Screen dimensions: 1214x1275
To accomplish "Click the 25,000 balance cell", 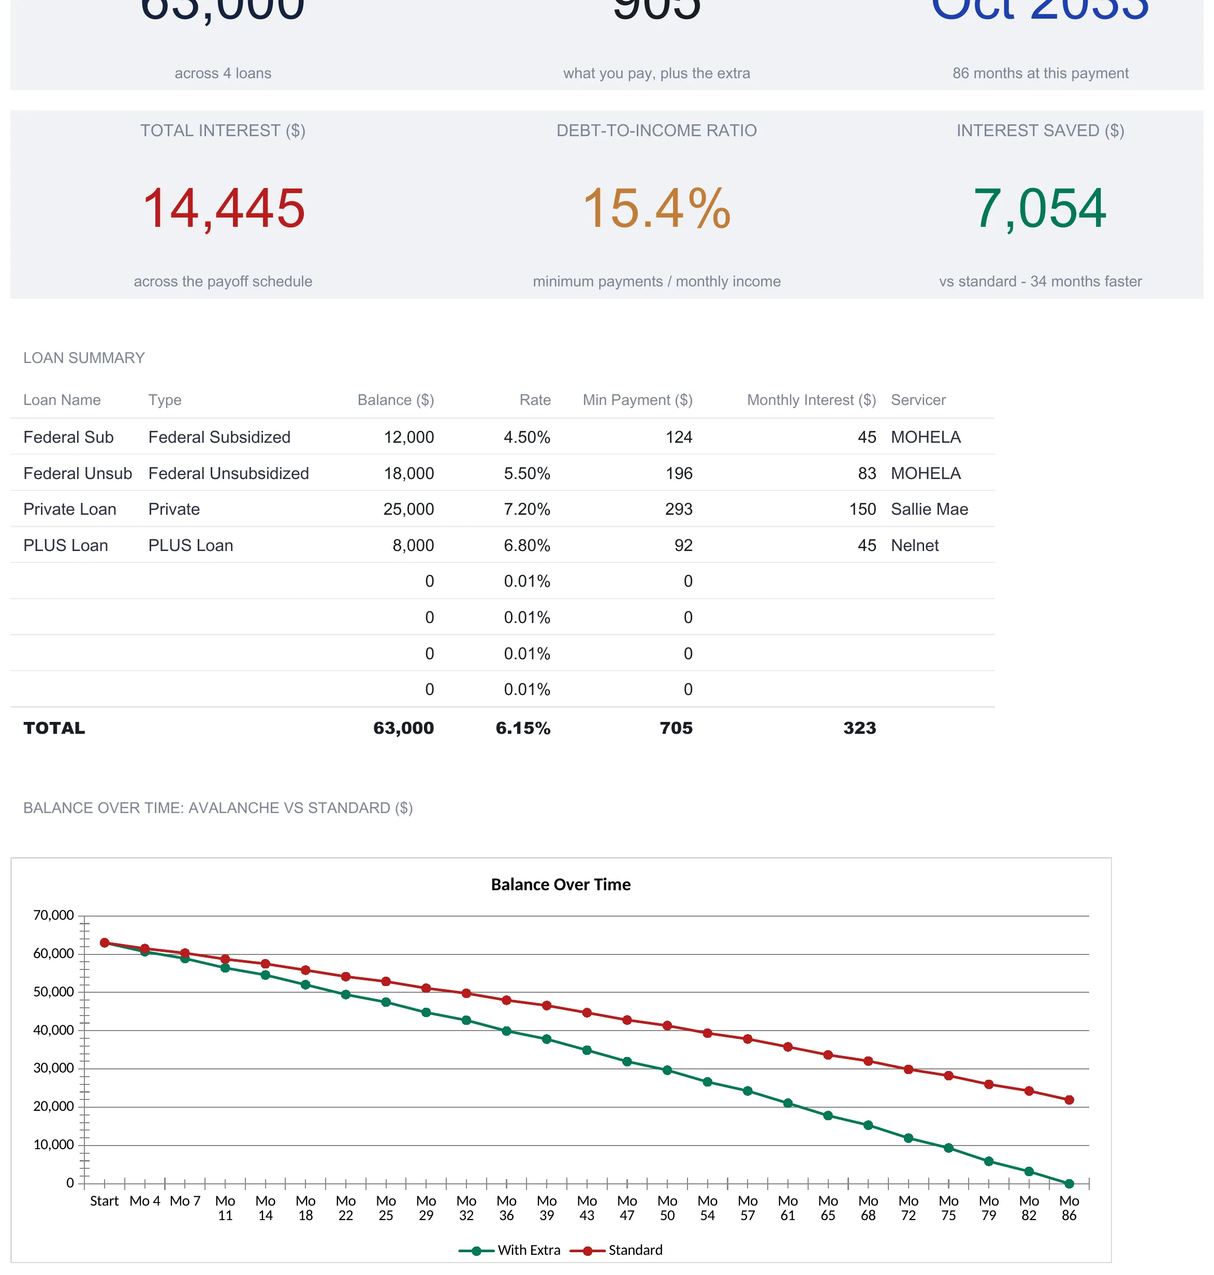I will click(x=408, y=510).
